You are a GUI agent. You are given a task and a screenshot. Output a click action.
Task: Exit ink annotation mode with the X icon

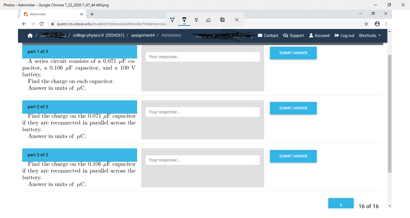point(237,20)
